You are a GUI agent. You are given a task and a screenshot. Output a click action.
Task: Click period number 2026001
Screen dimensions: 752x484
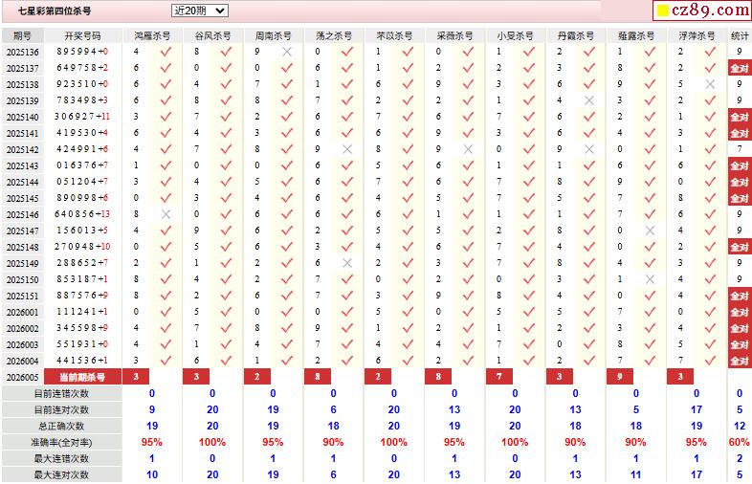23,312
